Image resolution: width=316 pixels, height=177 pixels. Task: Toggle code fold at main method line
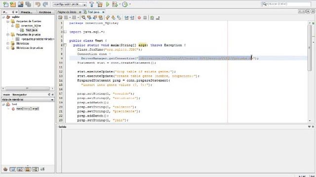[x=65, y=45]
